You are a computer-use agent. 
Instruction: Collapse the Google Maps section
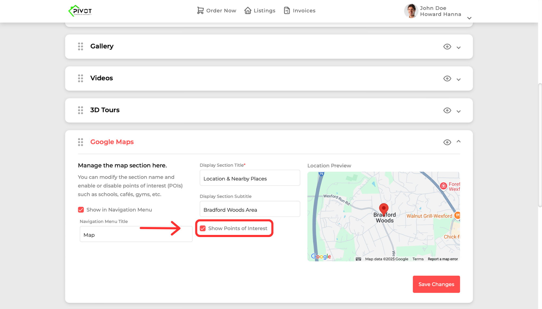point(459,142)
